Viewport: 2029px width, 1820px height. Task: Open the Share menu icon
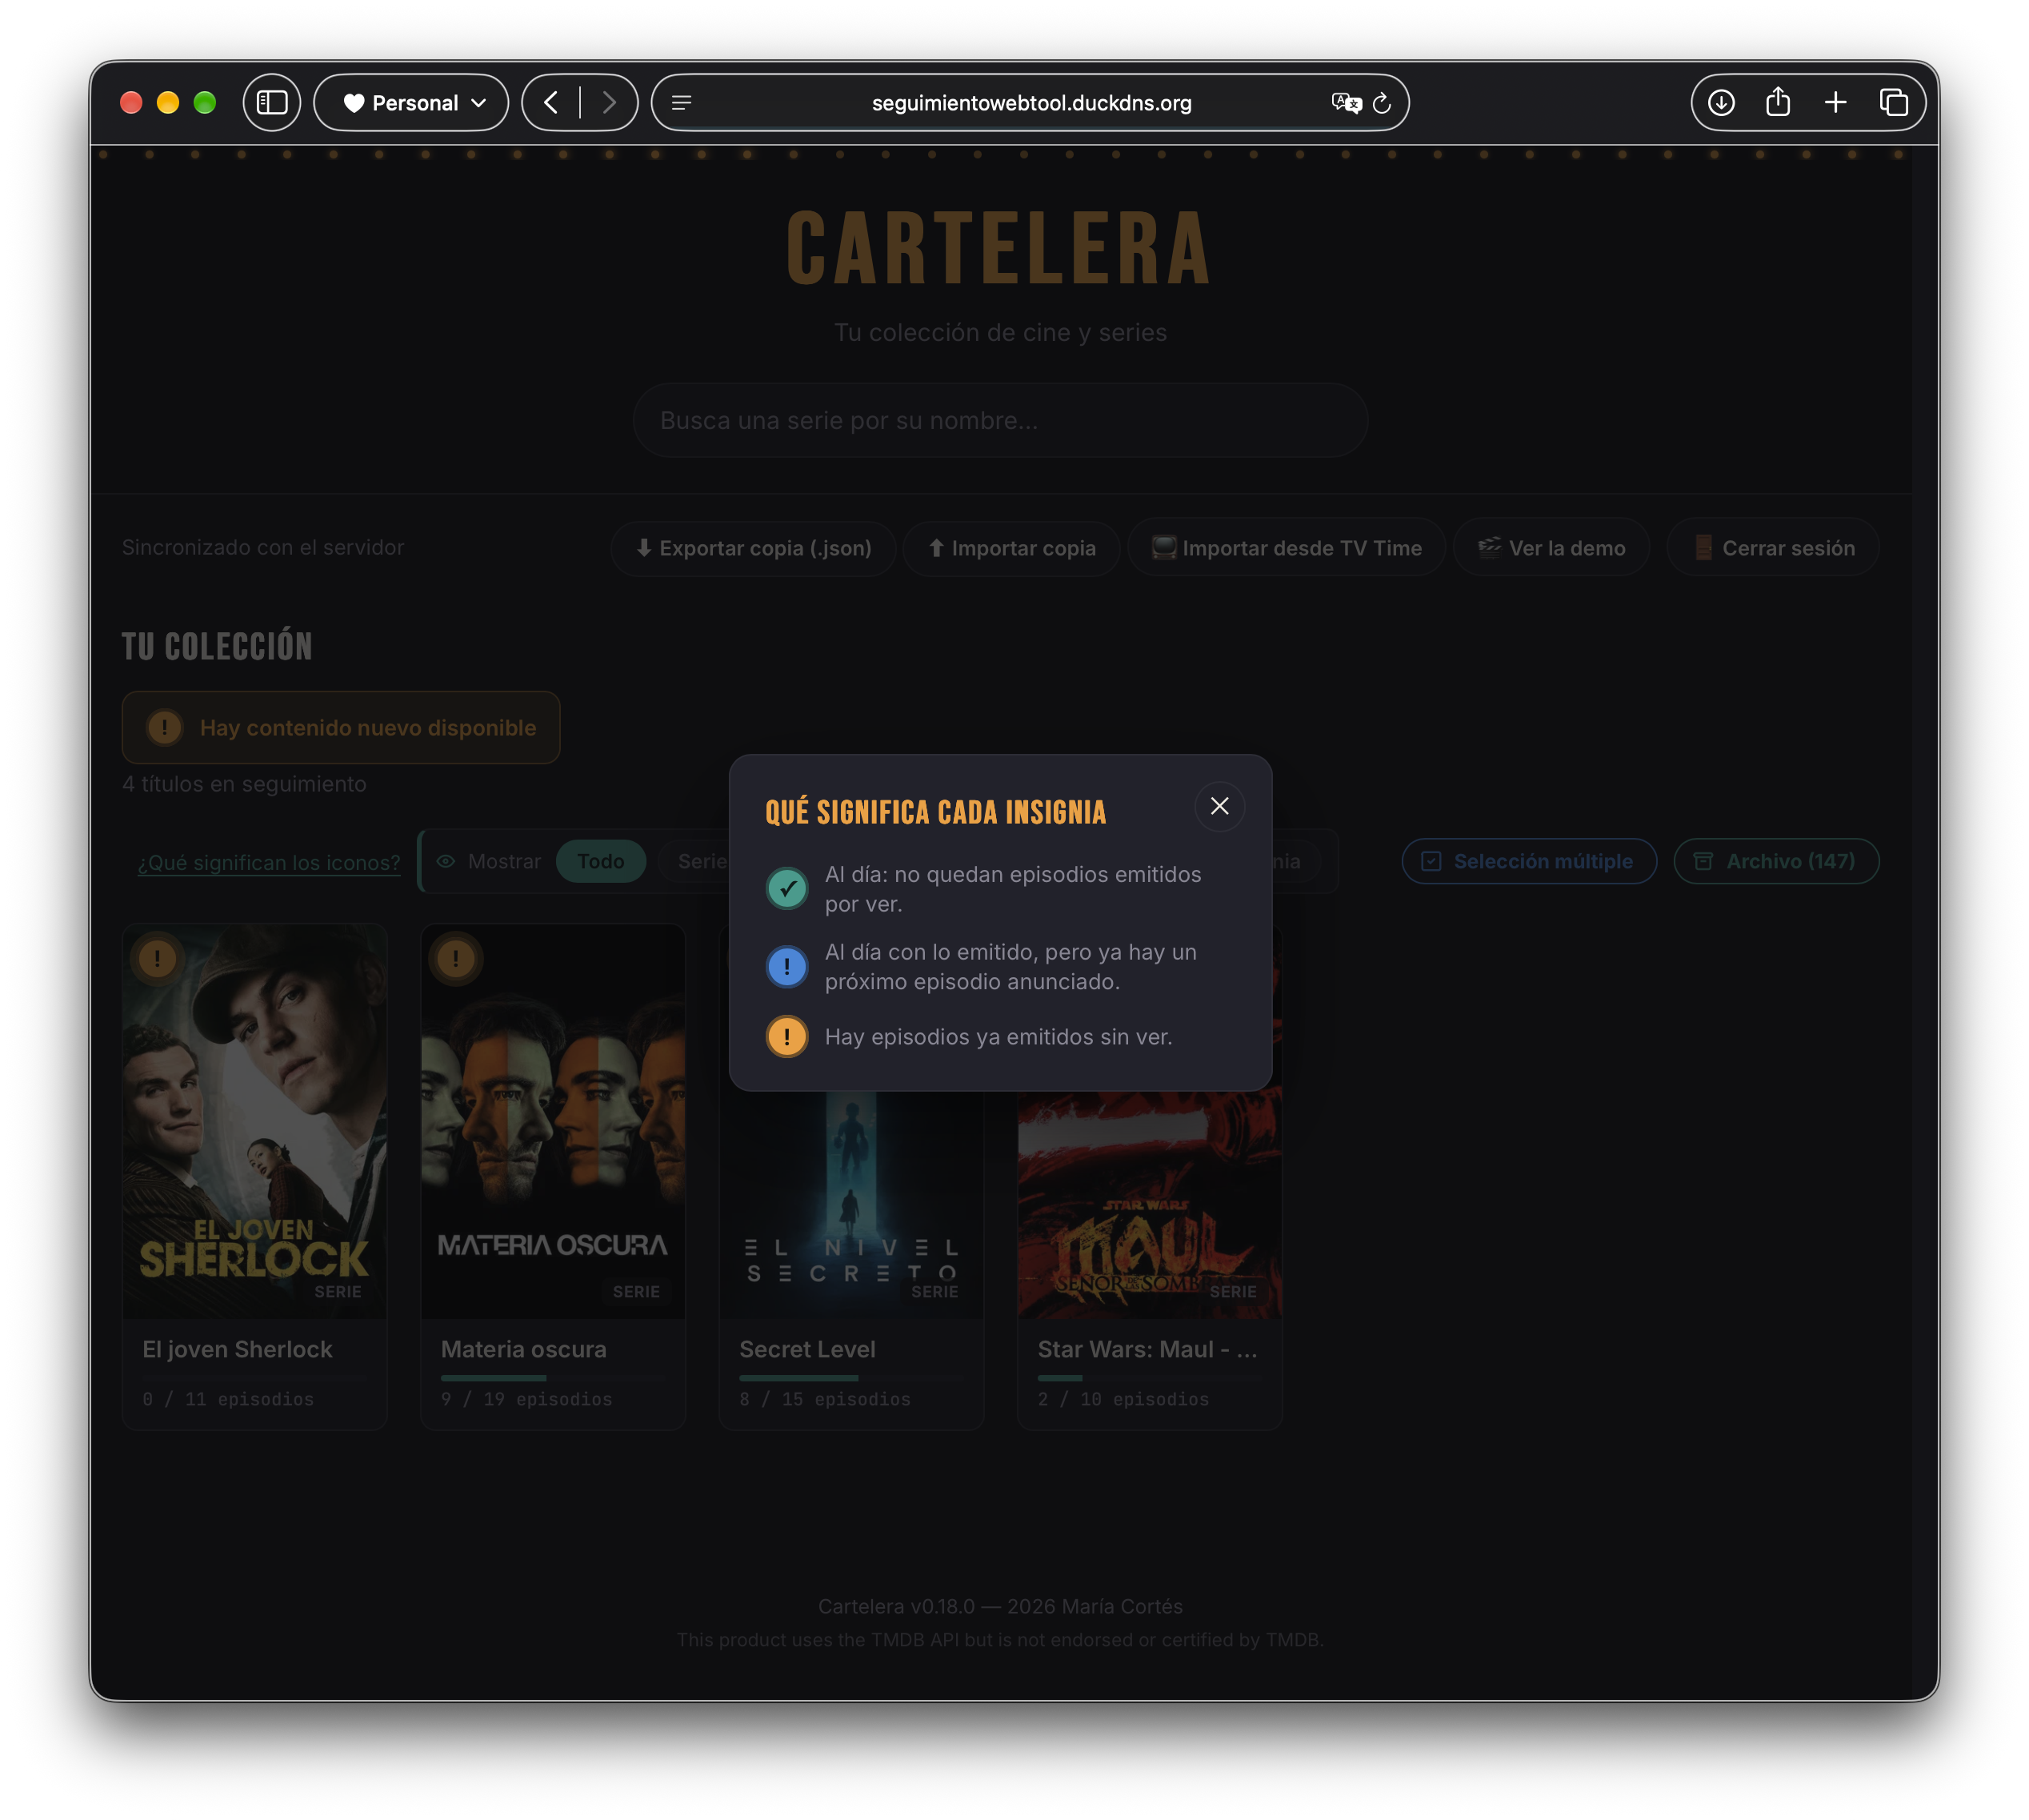(x=1778, y=102)
